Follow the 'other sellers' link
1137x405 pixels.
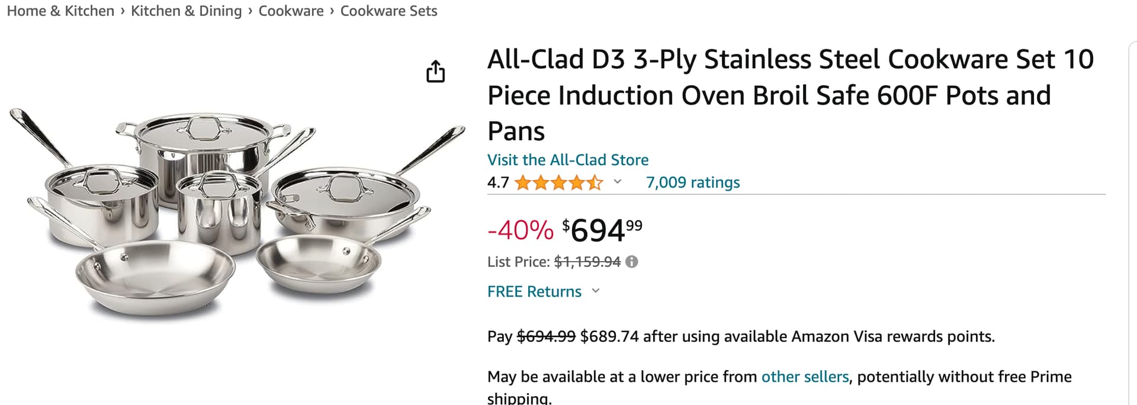click(804, 377)
